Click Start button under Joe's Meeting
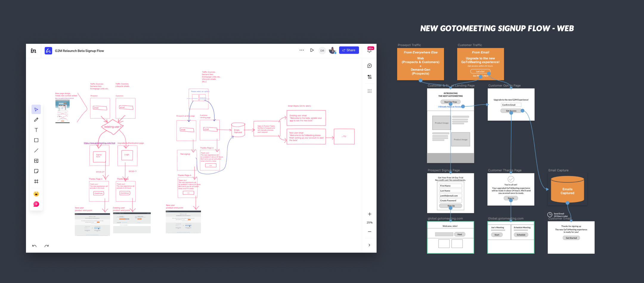 (497, 235)
